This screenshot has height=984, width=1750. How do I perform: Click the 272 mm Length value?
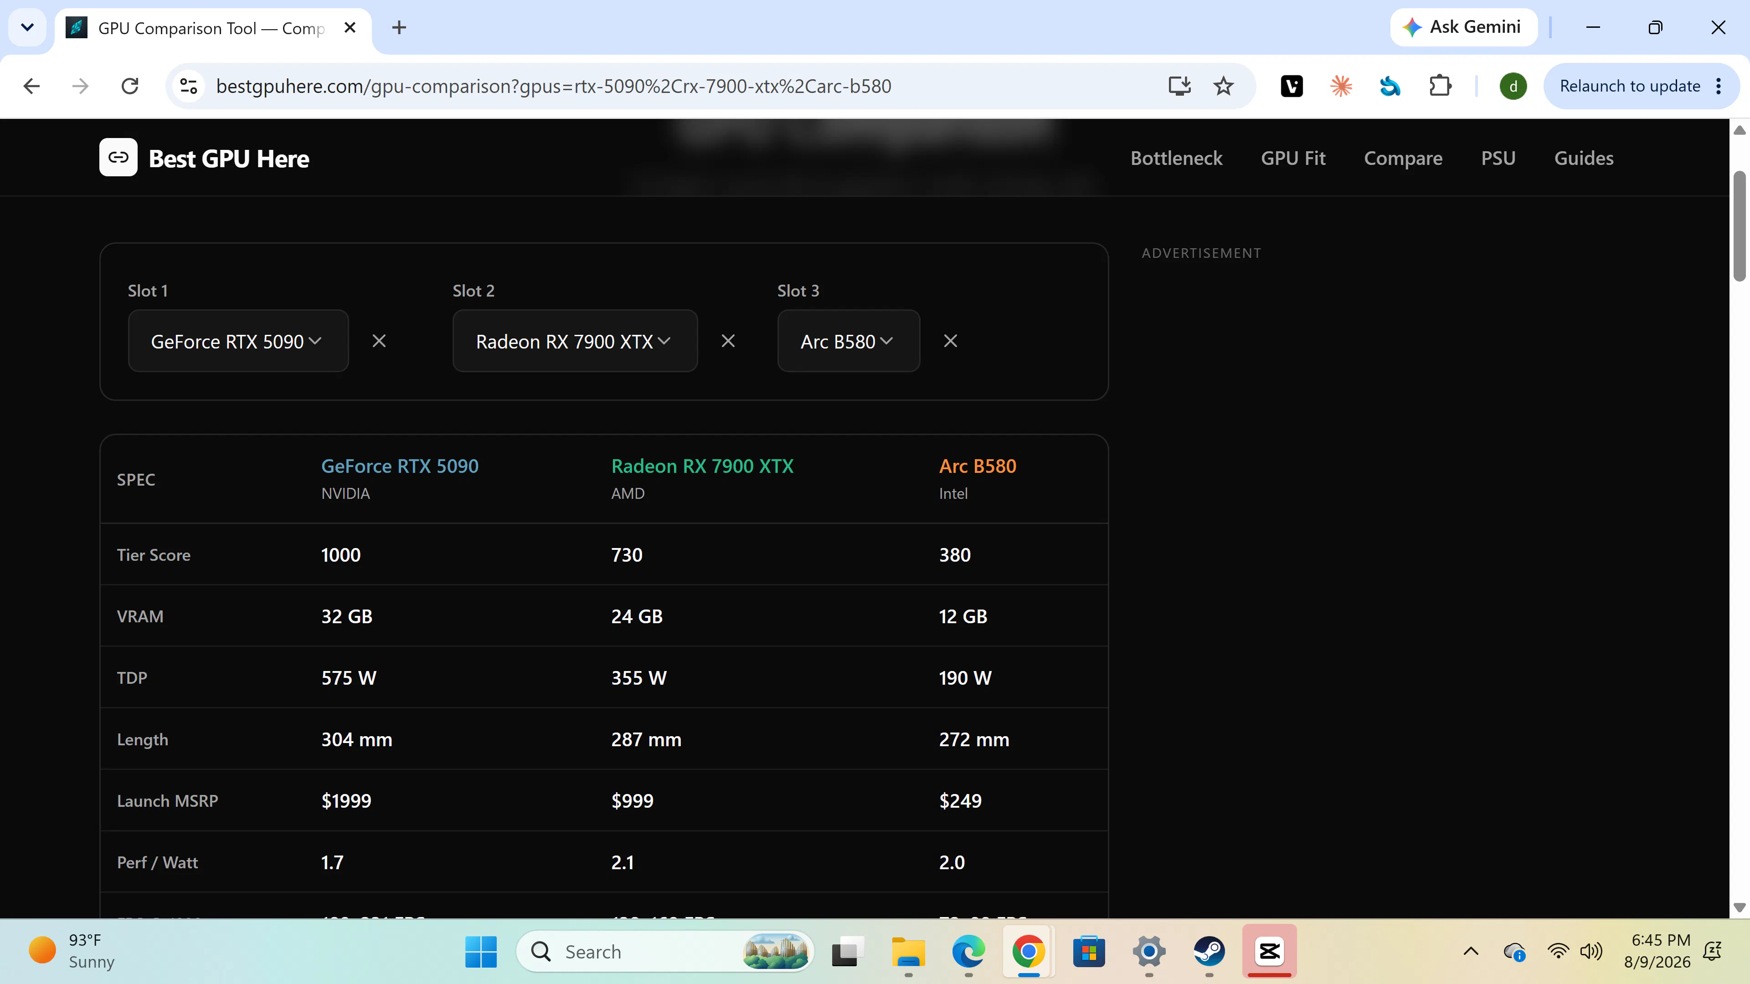(x=973, y=739)
